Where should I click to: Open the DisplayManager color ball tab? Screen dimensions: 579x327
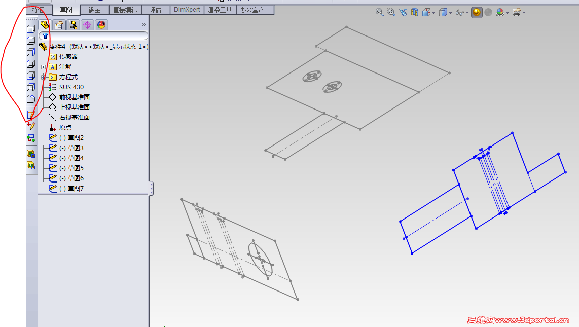coord(101,25)
